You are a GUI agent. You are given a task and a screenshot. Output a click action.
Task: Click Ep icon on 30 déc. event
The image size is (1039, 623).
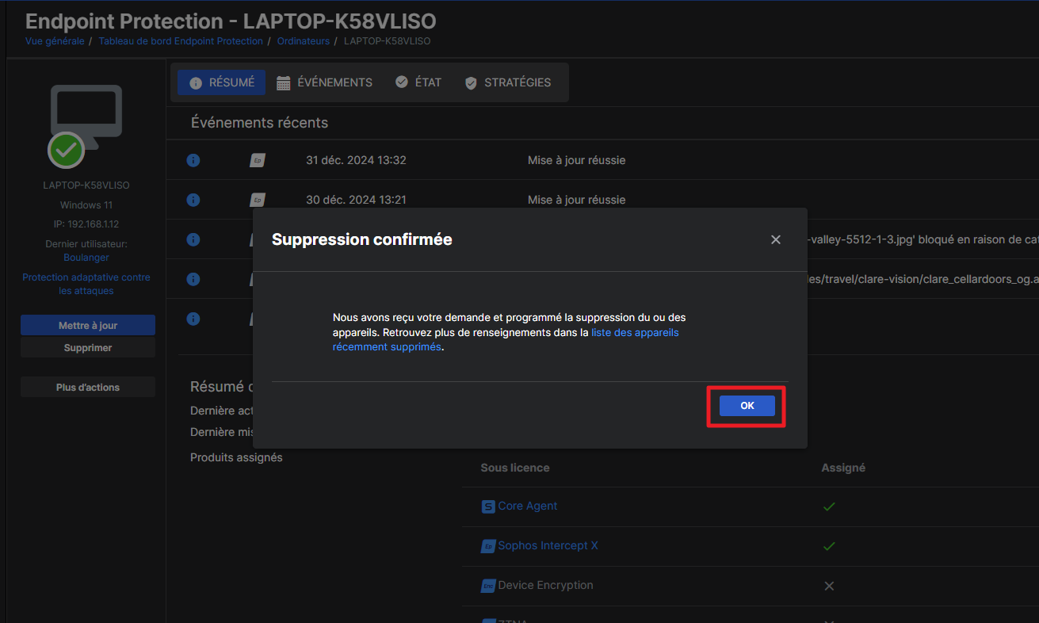click(x=257, y=200)
